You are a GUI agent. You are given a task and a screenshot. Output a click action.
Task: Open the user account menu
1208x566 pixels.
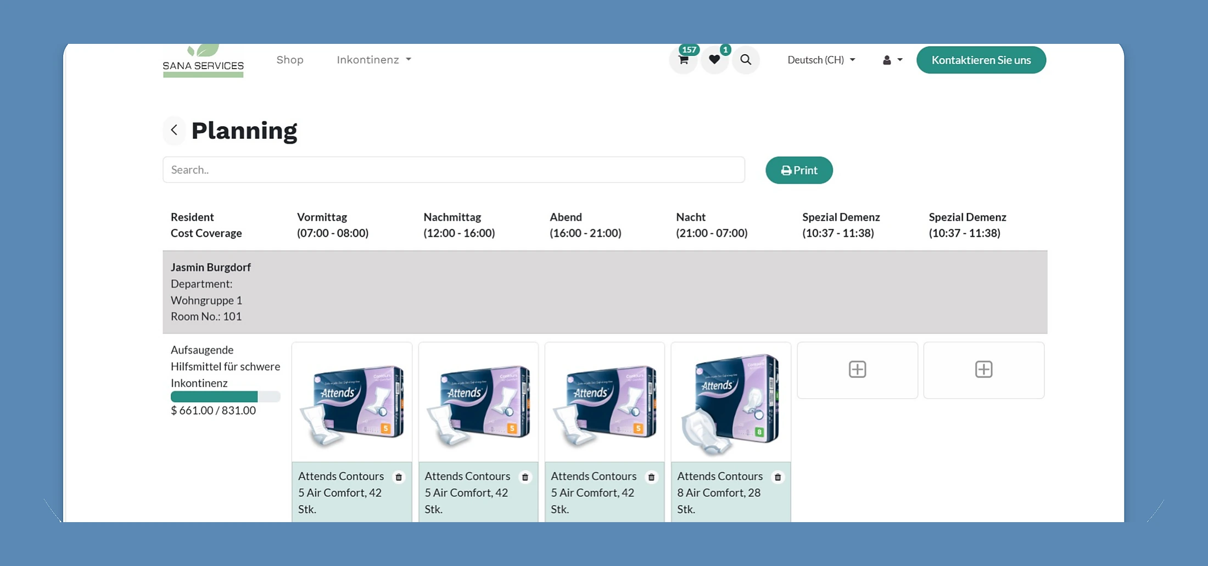892,60
